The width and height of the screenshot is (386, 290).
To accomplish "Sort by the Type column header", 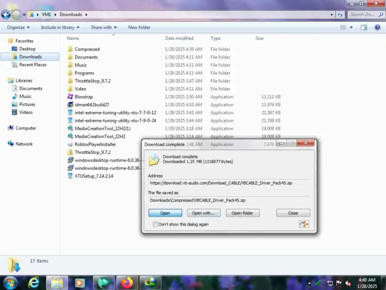I will pyautogui.click(x=215, y=38).
